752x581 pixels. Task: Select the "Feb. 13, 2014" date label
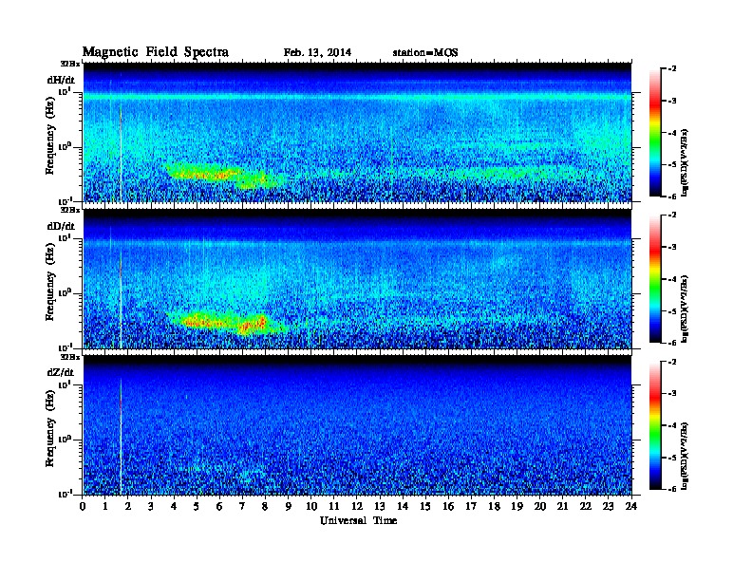[317, 53]
